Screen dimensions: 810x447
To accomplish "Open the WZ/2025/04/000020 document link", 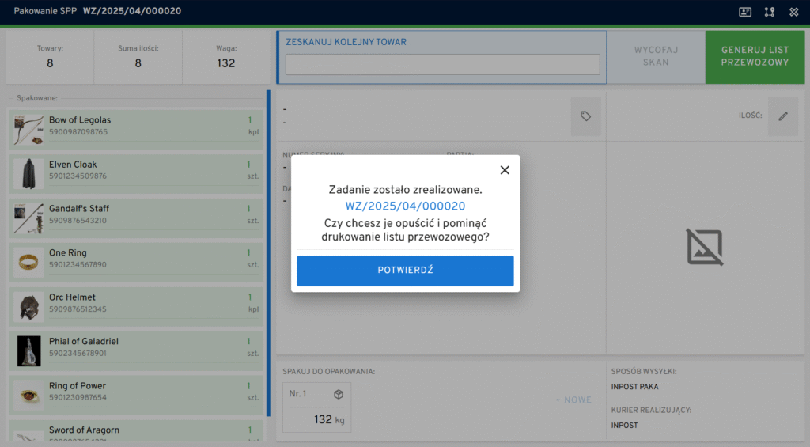I will point(405,206).
